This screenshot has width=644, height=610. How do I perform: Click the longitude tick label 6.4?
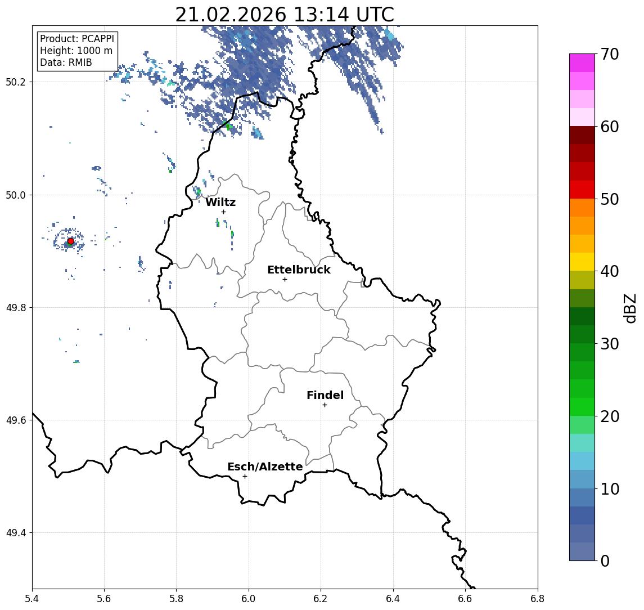[393, 599]
